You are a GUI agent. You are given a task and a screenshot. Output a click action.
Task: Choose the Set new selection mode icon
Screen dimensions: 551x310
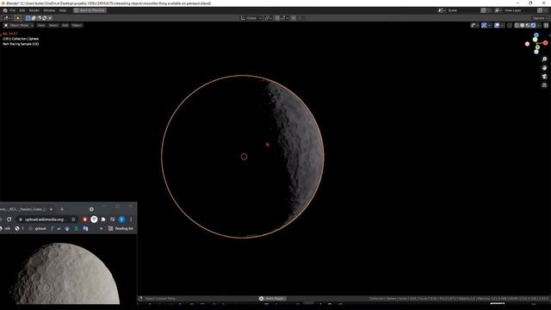[28, 18]
